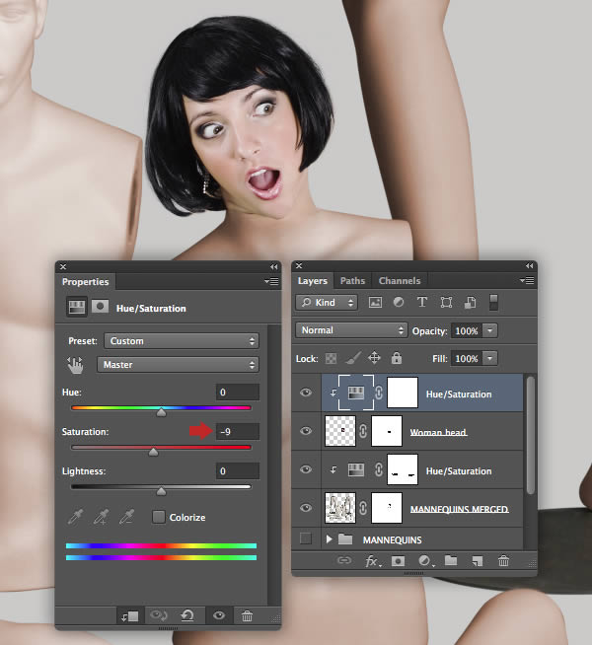Enable the Colorize checkbox
The width and height of the screenshot is (592, 645).
pyautogui.click(x=158, y=517)
